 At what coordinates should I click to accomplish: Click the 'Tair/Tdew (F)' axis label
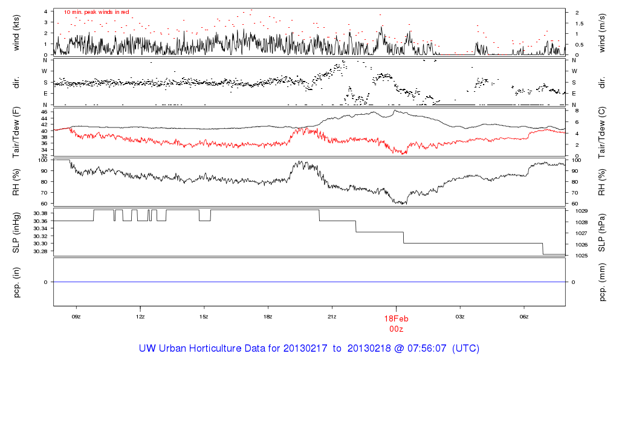[x=16, y=132]
